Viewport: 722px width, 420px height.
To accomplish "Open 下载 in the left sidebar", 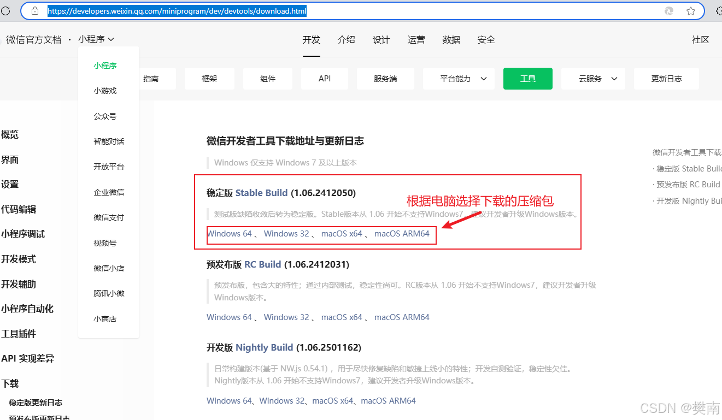I will pos(10,384).
